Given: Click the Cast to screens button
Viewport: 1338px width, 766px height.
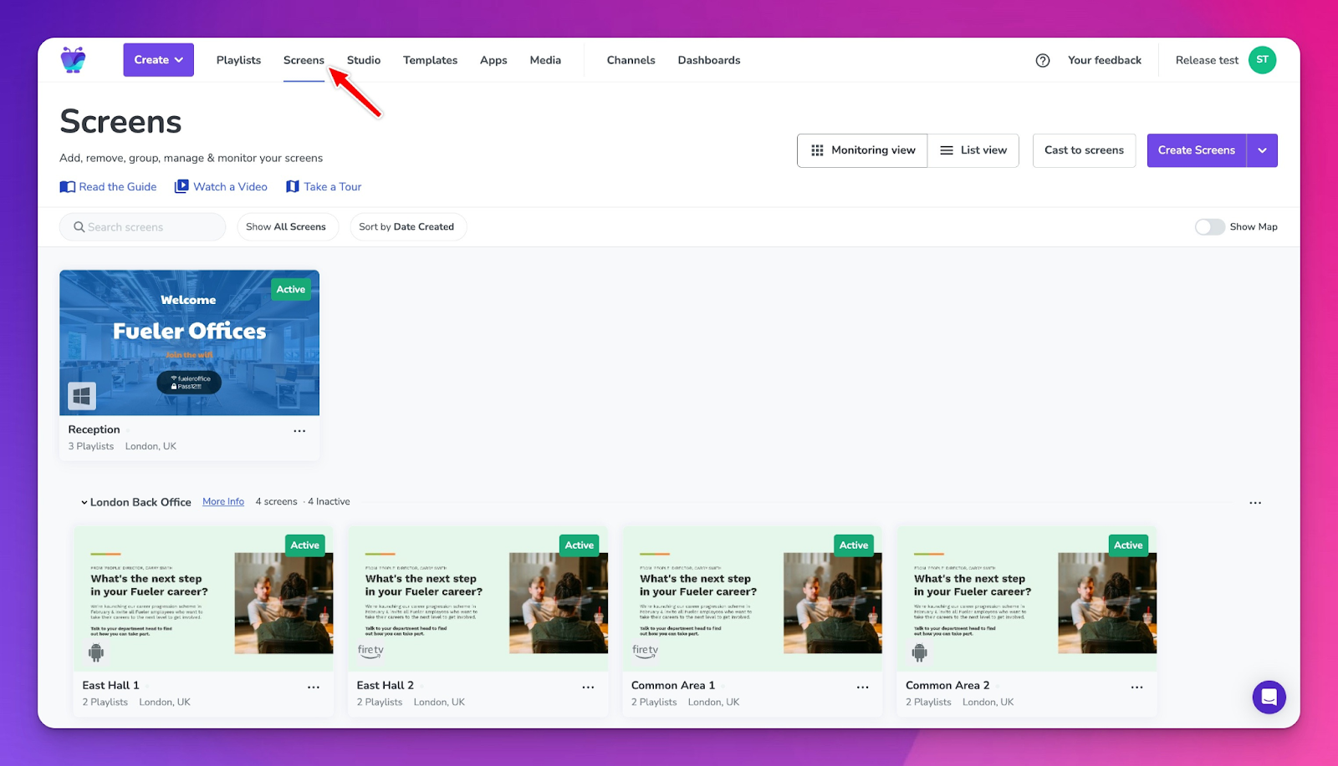Looking at the screenshot, I should 1084,150.
